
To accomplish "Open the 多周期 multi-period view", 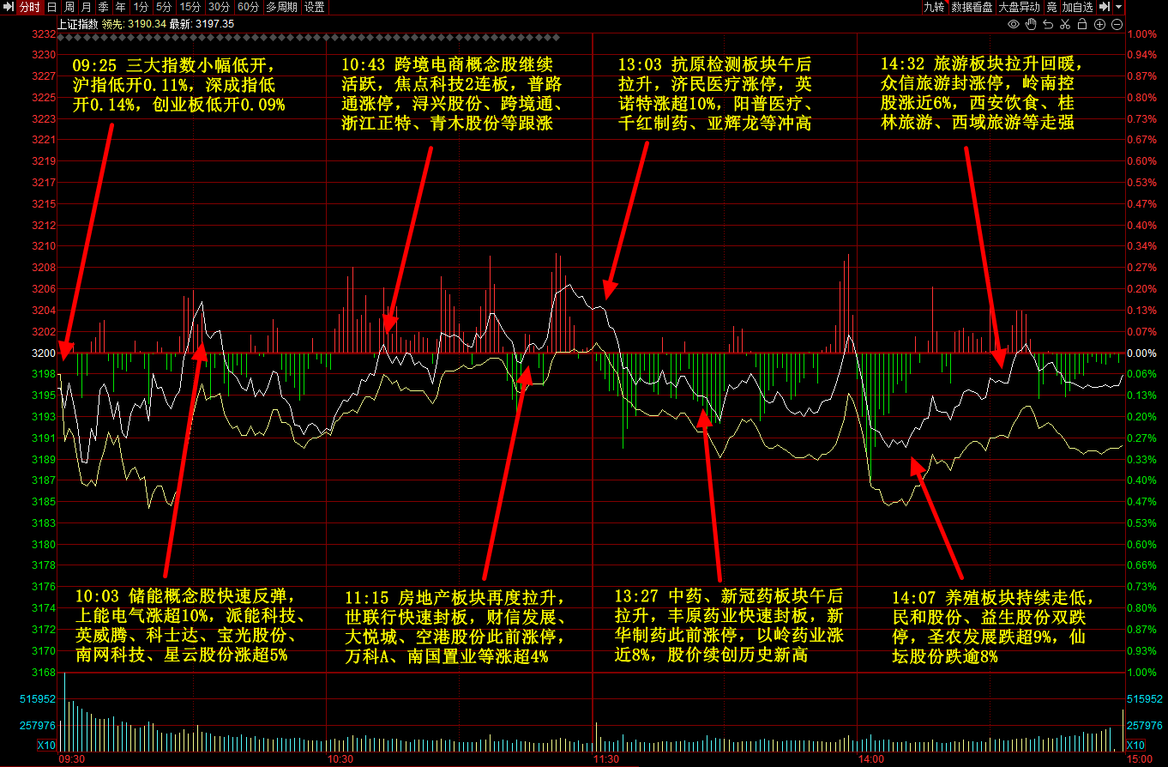I will [x=281, y=7].
